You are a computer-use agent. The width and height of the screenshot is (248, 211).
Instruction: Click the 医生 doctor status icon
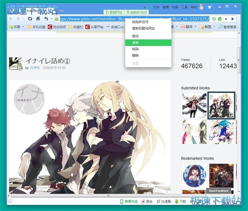click(147, 201)
